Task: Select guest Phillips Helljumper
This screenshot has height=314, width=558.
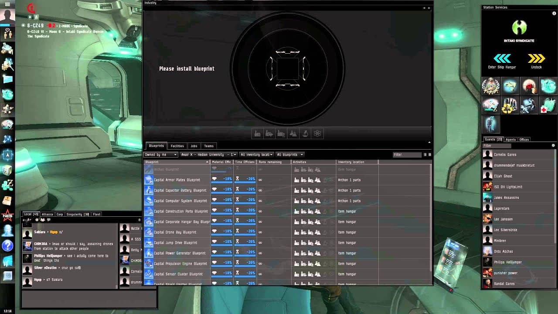Action: 518,262
